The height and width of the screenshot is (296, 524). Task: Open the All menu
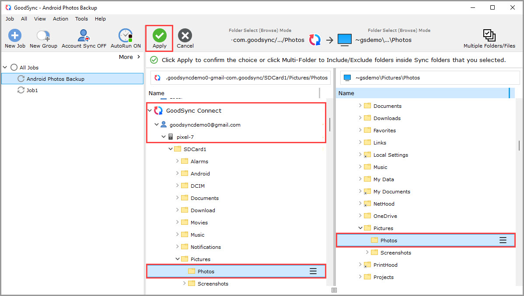pos(24,19)
